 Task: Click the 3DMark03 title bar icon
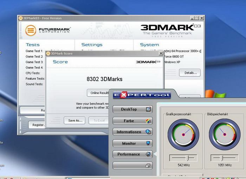(20, 18)
